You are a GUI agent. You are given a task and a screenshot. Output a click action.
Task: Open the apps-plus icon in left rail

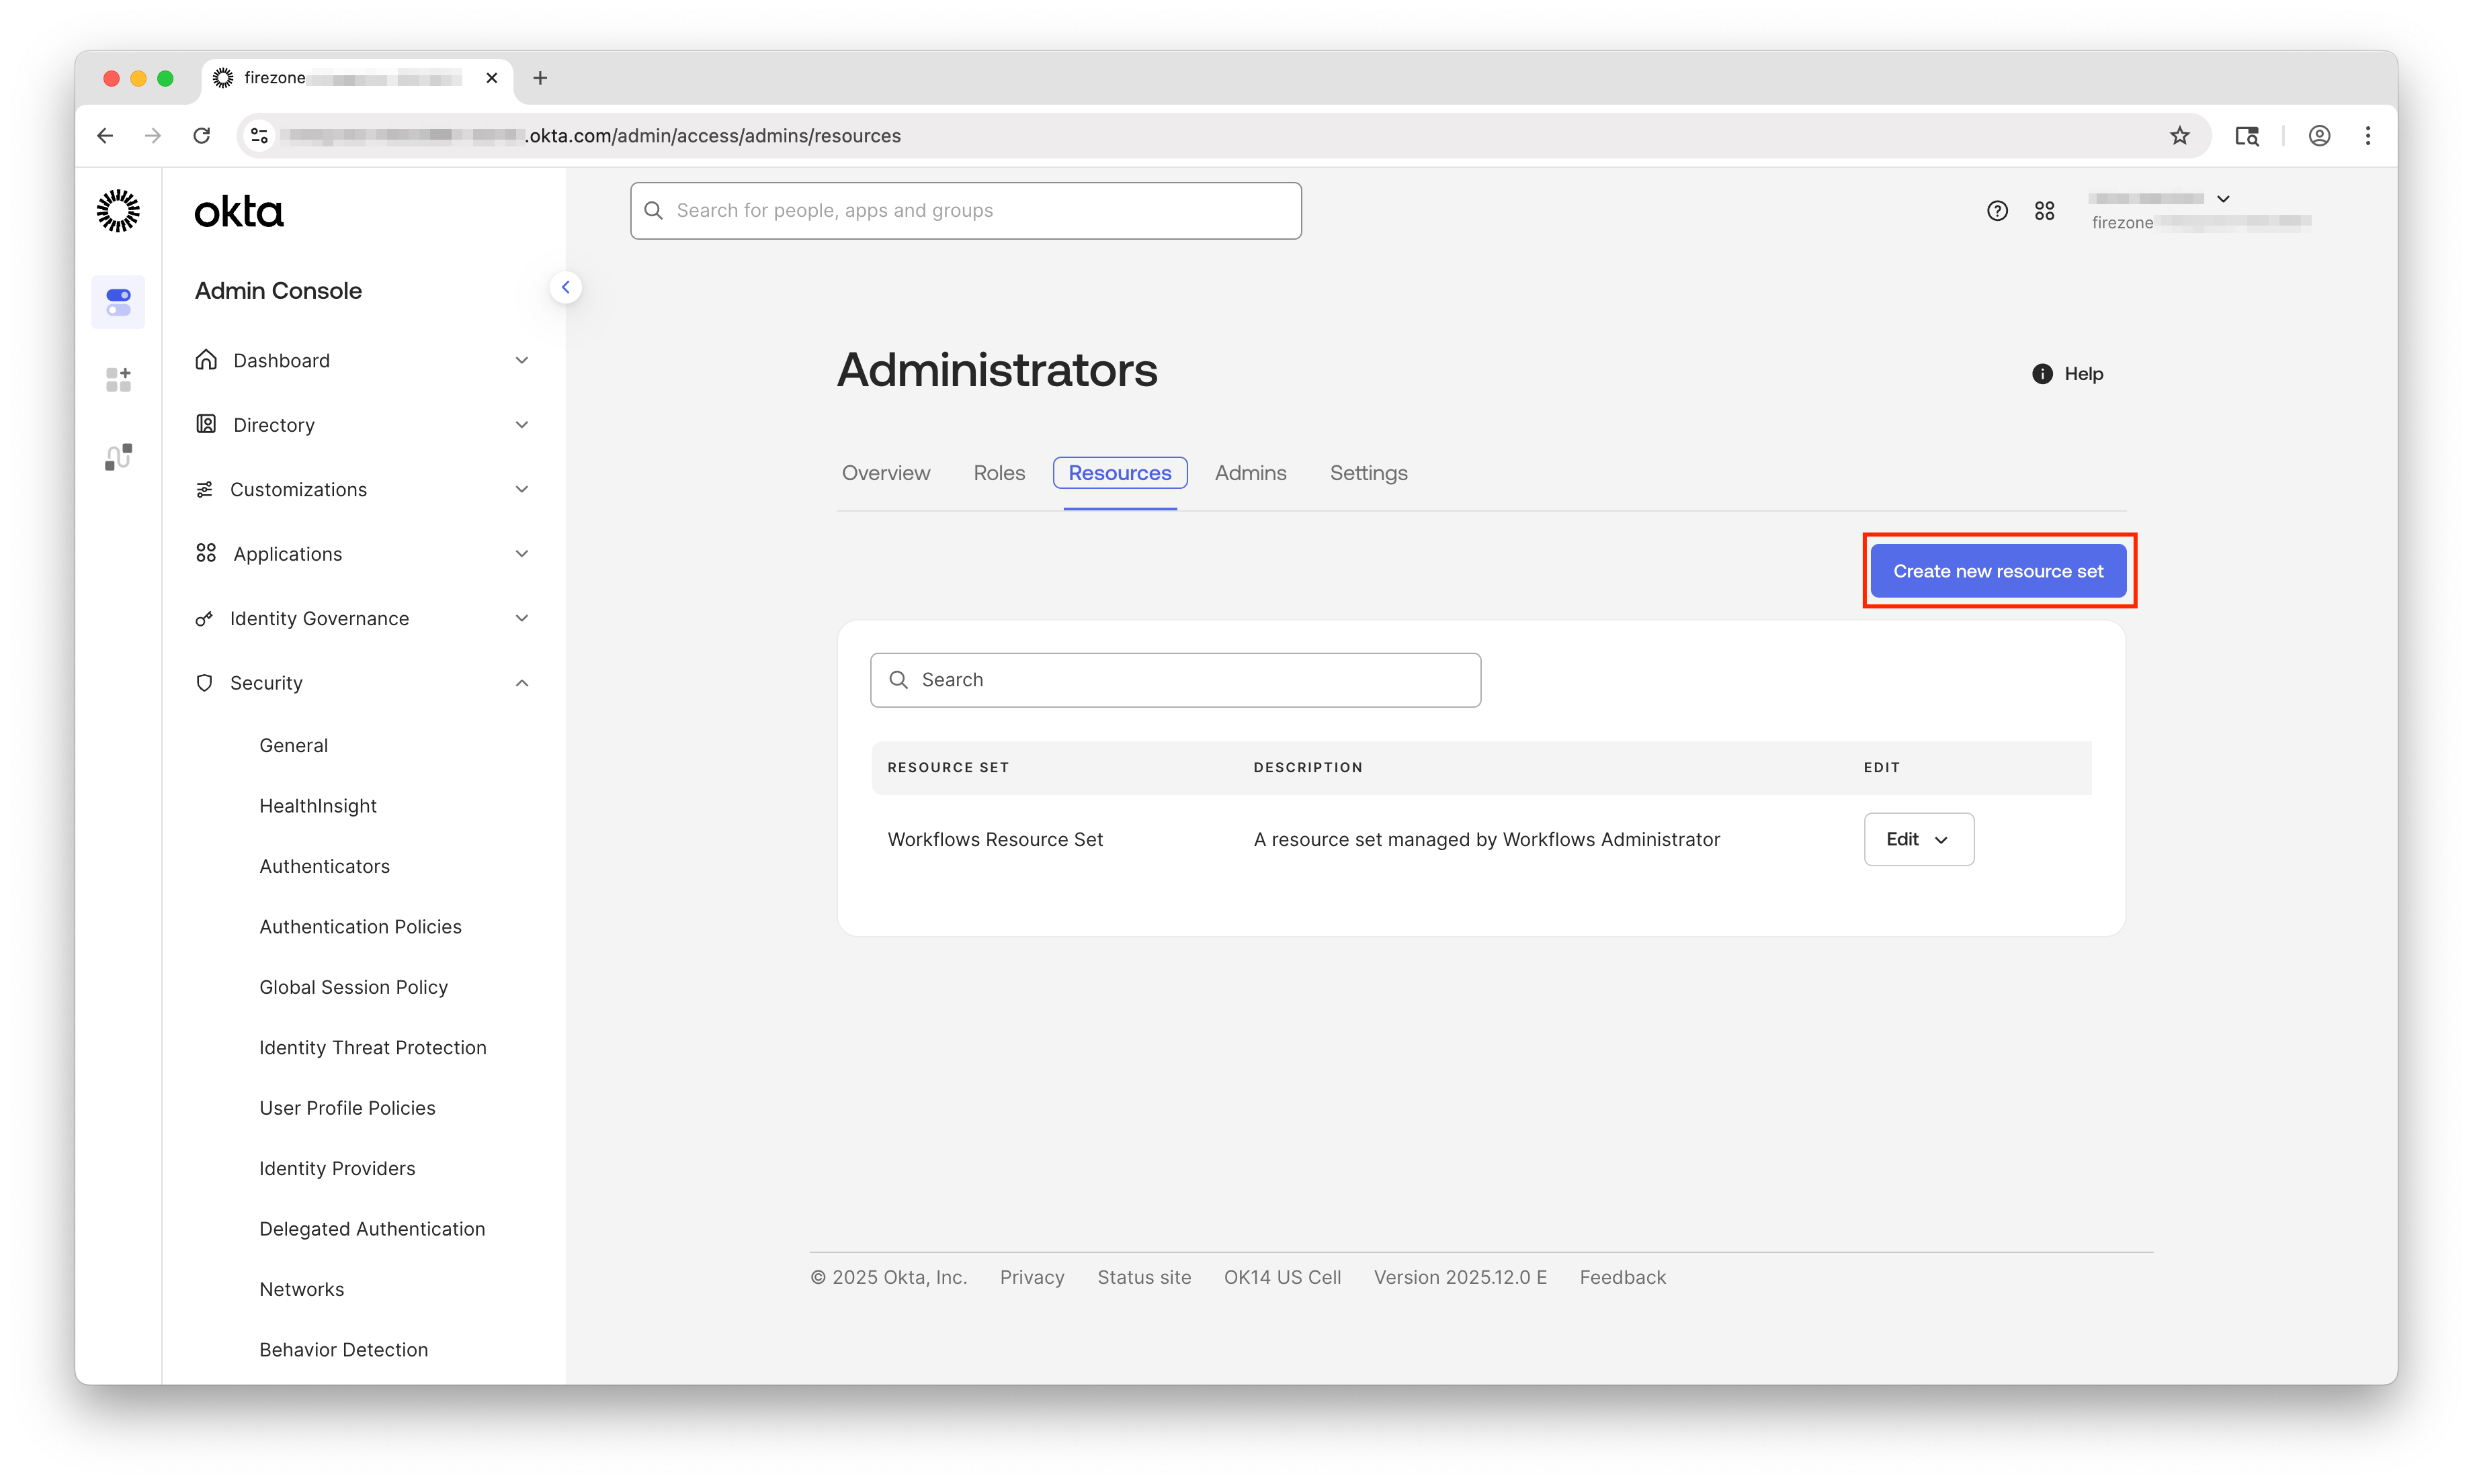tap(118, 380)
